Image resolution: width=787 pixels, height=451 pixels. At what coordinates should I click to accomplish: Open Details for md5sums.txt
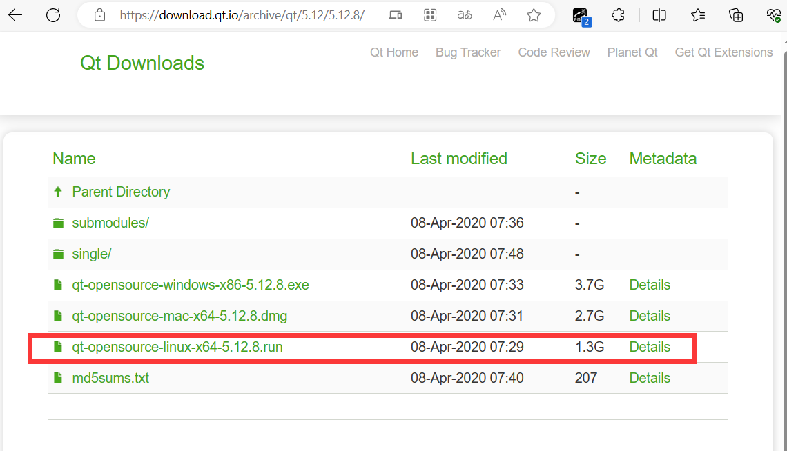[650, 378]
